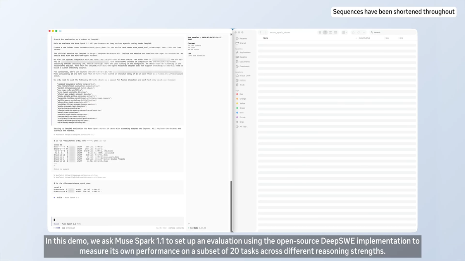Open Applications in Finder sidebar
This screenshot has height=261, width=465.
coord(243,53)
